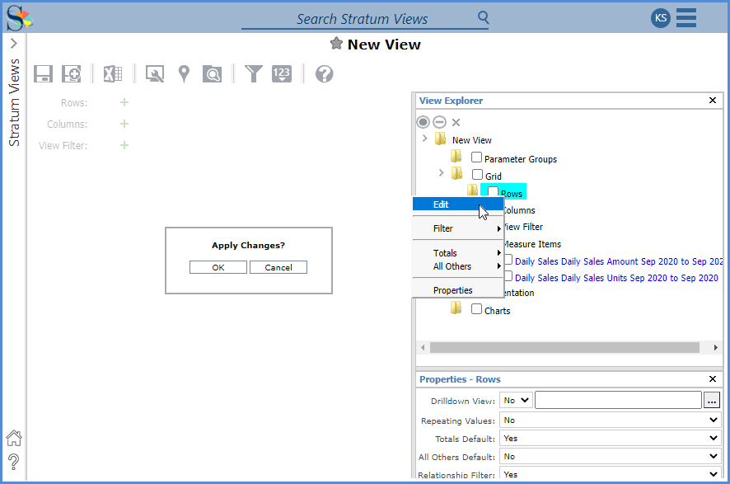The width and height of the screenshot is (730, 484).
Task: Expand the Stratum Views sidebar chevron
Action: [14, 44]
